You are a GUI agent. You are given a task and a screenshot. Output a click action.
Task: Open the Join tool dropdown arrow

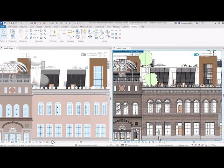pos(37,38)
